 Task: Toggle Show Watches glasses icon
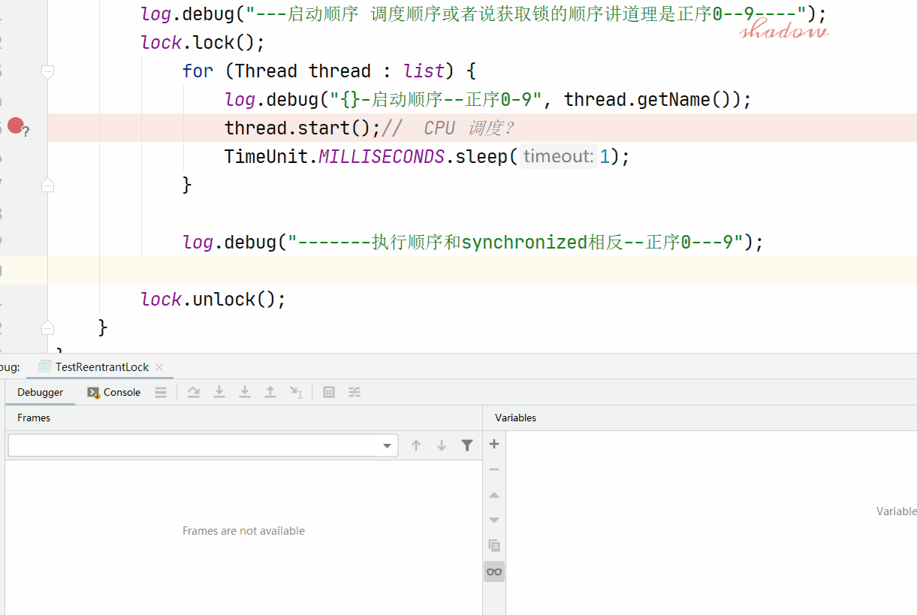[x=494, y=571]
